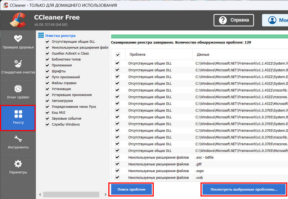Toggle Файлы справки checkbox
The height and width of the screenshot is (199, 288).
[x=48, y=83]
